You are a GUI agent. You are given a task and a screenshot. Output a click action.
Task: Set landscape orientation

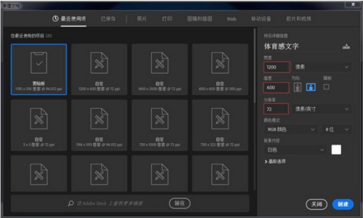click(311, 87)
